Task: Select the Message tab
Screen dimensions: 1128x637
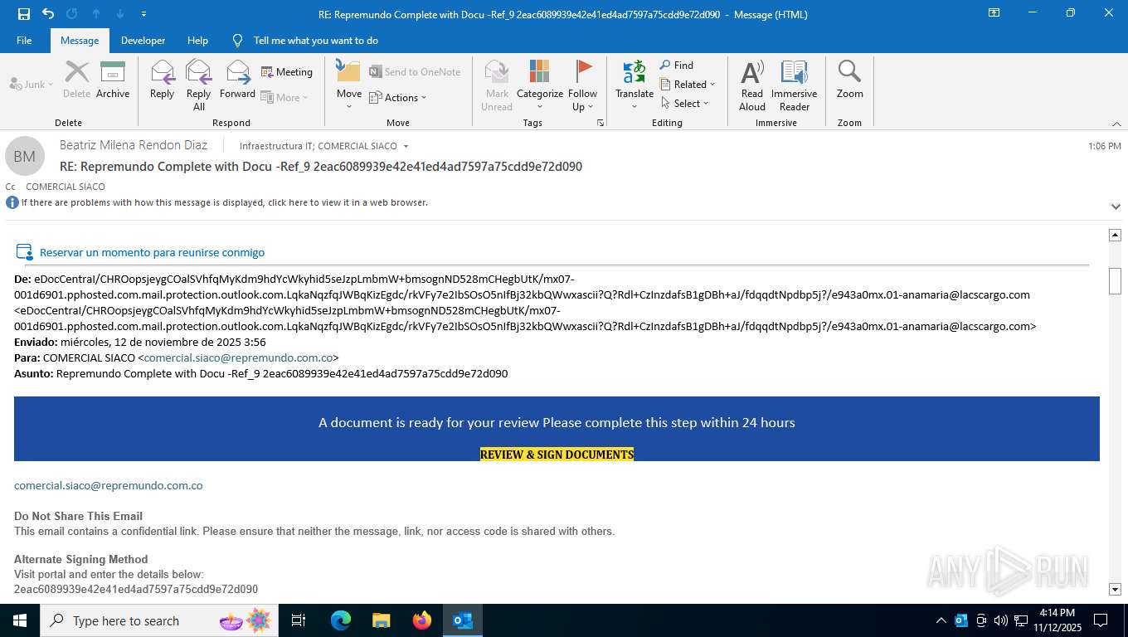Action: pyautogui.click(x=80, y=41)
